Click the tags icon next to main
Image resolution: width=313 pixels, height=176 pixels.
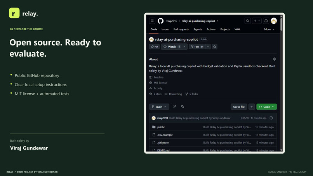point(183,107)
